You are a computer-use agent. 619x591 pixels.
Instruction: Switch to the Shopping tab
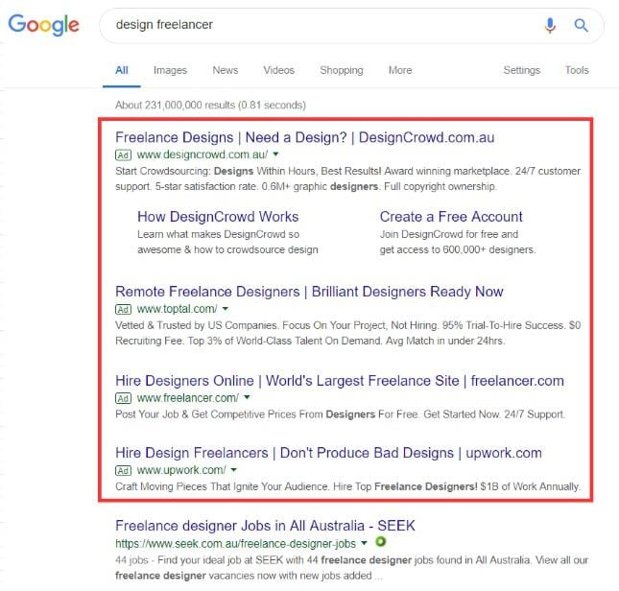342,70
